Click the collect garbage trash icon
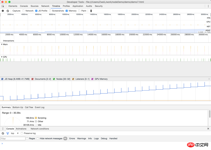This screenshot has height=150, width=211. point(91,11)
